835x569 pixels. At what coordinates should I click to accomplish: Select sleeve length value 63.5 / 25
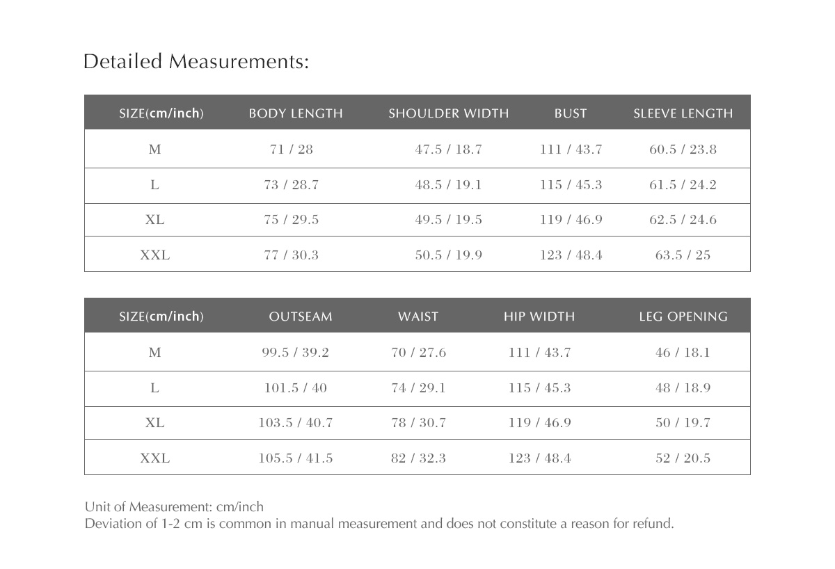[x=683, y=255]
